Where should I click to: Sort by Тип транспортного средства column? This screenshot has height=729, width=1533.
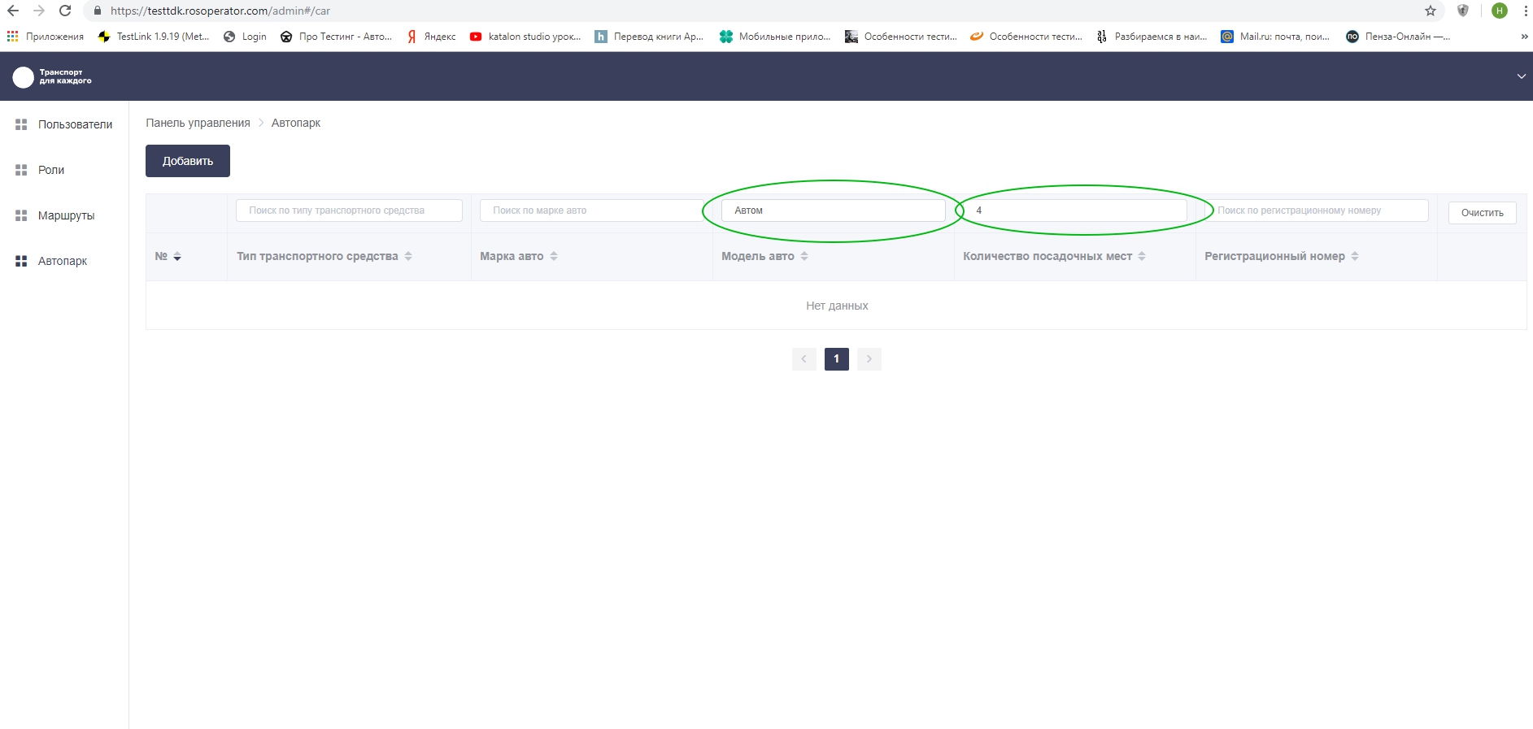pos(408,257)
